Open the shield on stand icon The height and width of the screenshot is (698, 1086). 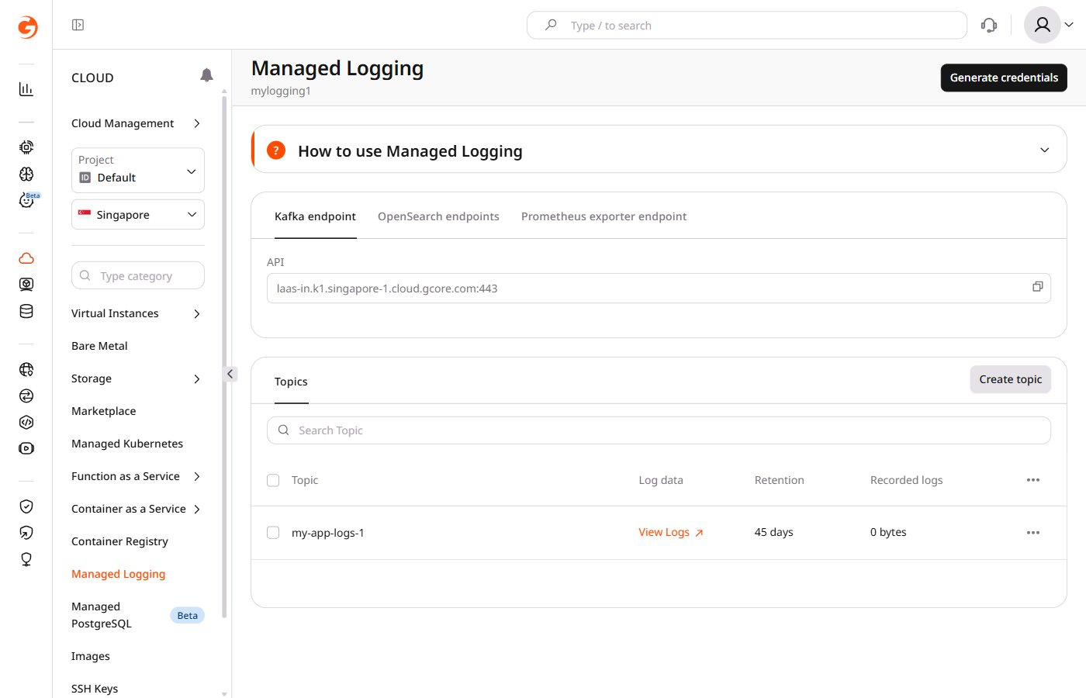[26, 559]
